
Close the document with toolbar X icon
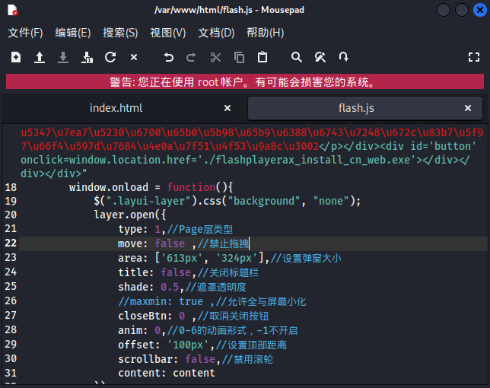(x=134, y=57)
